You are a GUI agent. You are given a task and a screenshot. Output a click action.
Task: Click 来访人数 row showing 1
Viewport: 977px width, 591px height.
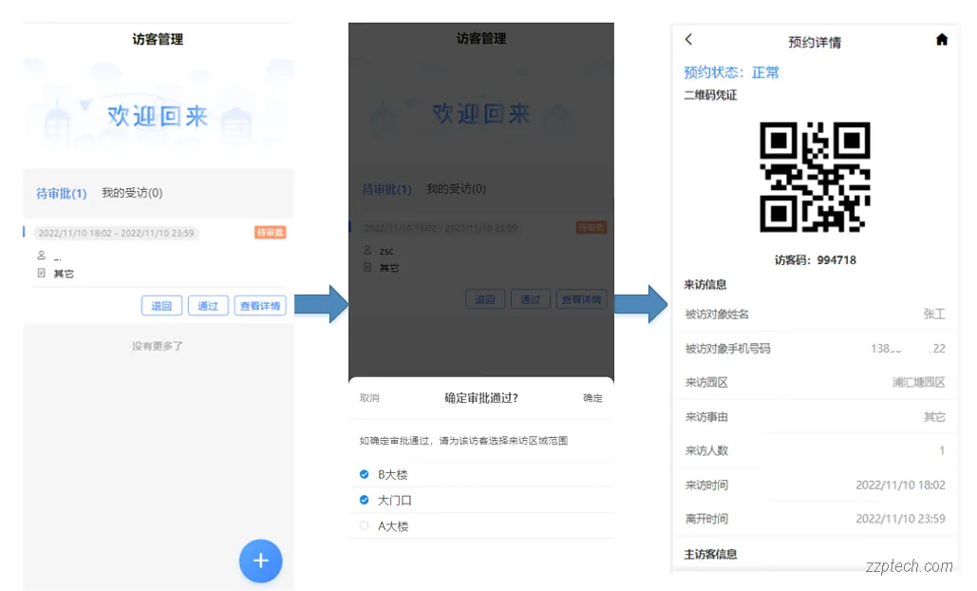coord(815,450)
